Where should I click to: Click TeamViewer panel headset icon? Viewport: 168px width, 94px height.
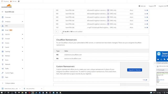click(x=161, y=59)
